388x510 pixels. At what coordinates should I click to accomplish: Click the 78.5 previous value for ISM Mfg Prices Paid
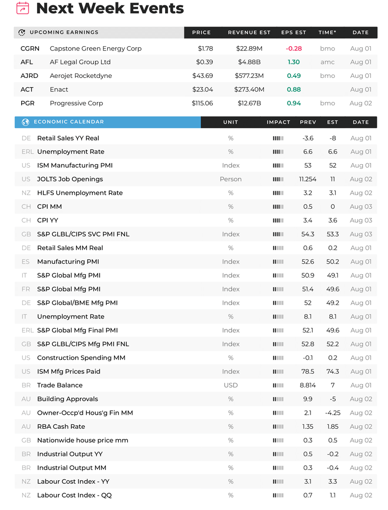tap(308, 372)
